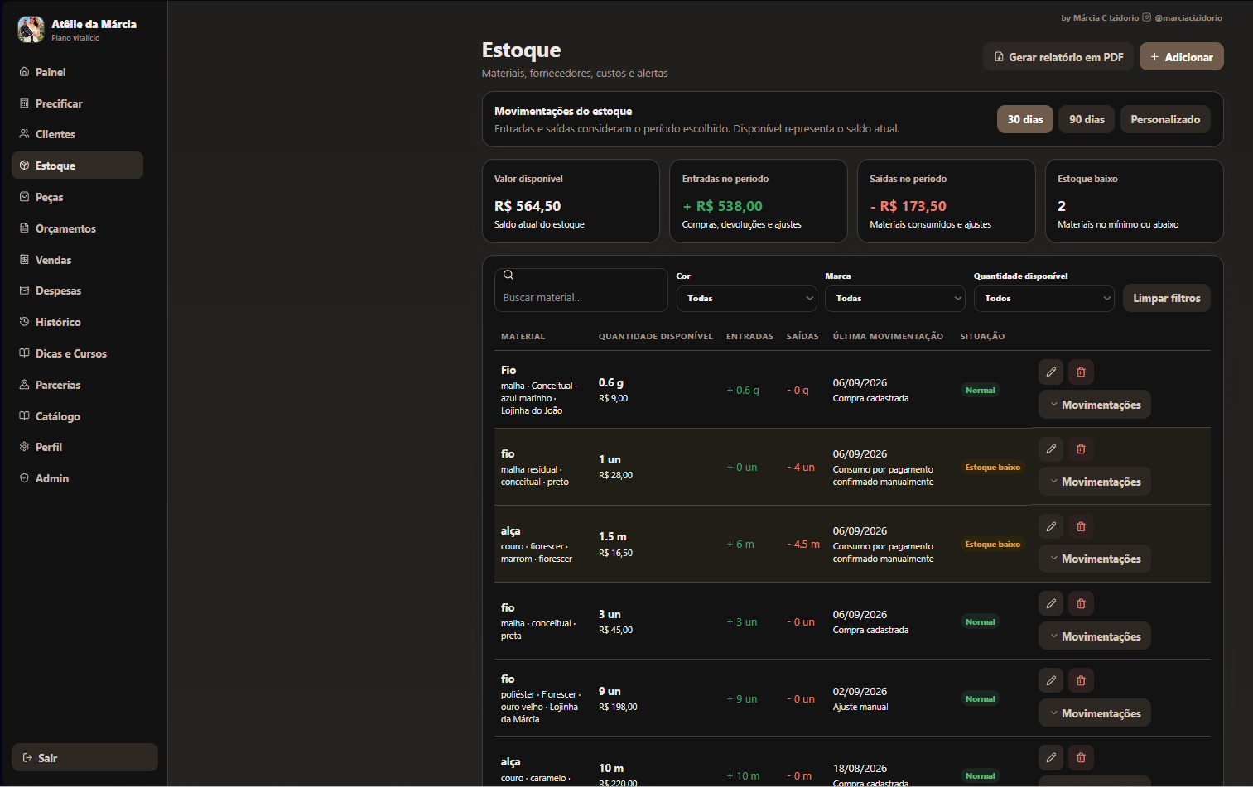
Task: Click the edit icon for alça couro caramelo
Action: click(1051, 757)
